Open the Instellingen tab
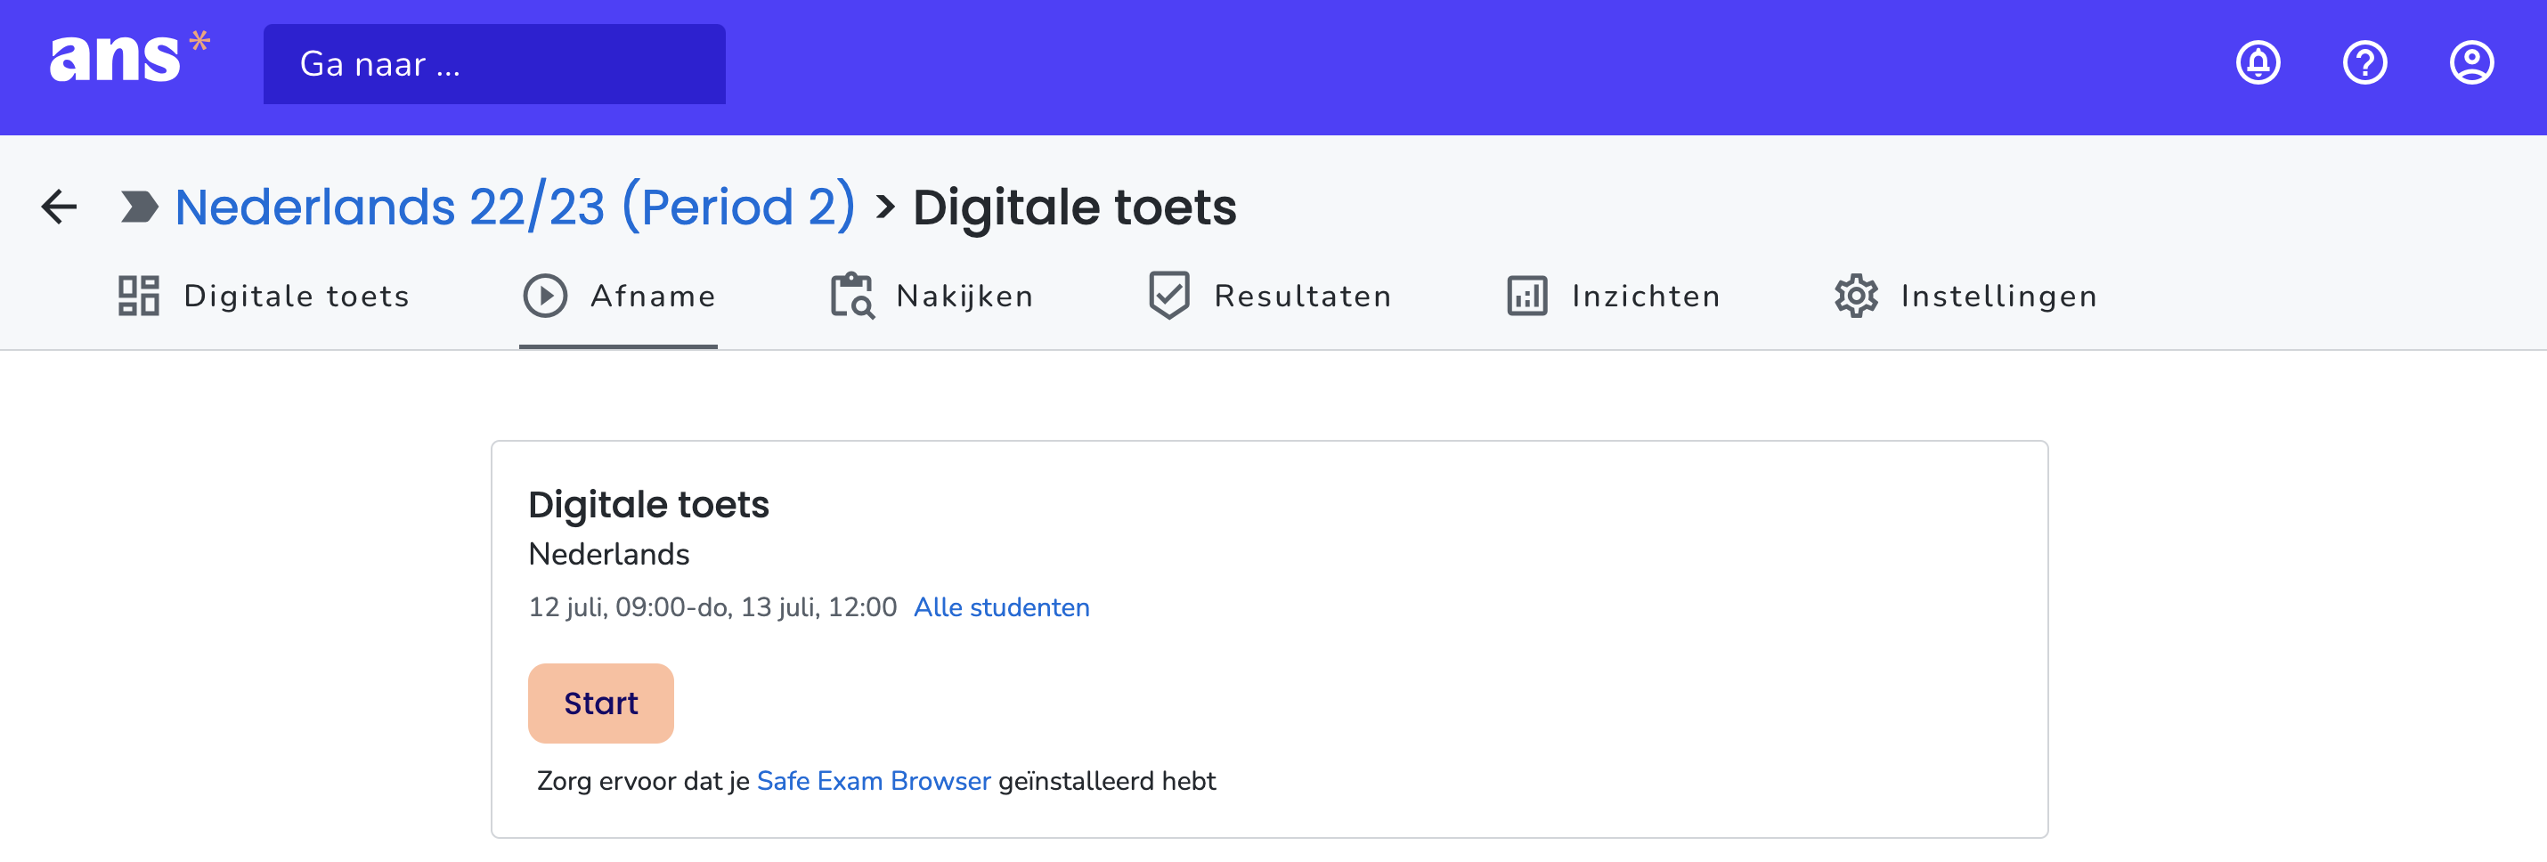 1966,296
